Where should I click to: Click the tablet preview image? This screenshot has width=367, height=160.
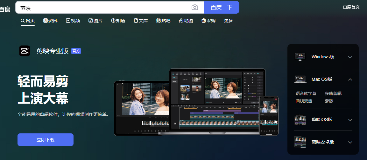tap(142, 108)
